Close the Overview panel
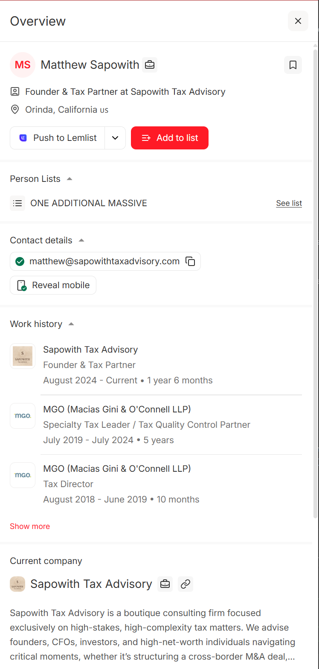 (x=298, y=21)
